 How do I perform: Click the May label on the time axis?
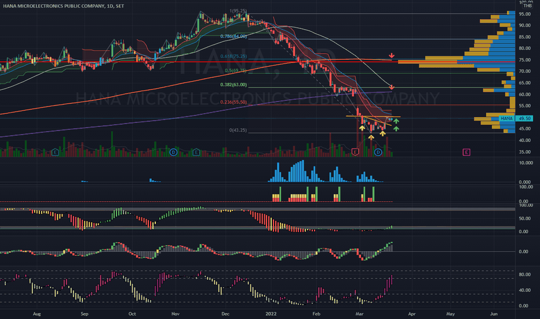click(450, 314)
